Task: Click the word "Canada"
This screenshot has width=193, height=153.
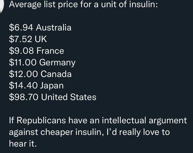Action: click(56, 74)
